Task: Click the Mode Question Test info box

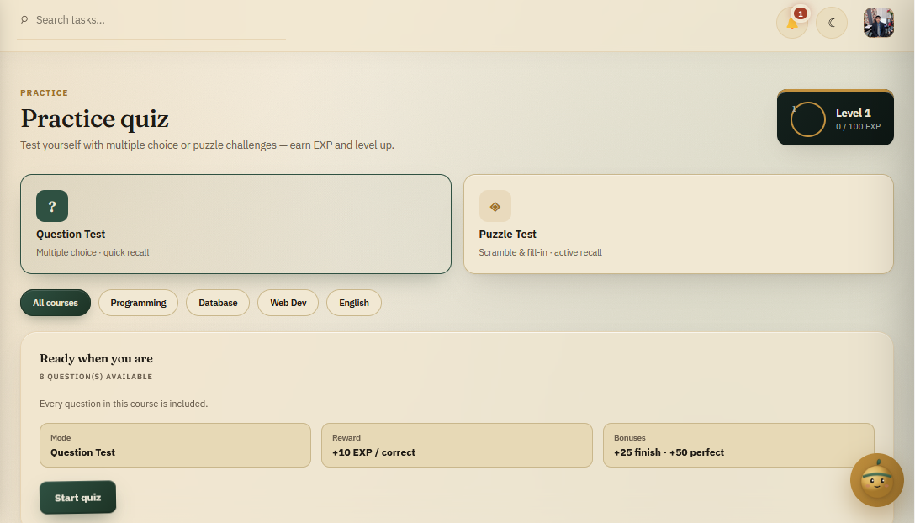Action: 175,446
